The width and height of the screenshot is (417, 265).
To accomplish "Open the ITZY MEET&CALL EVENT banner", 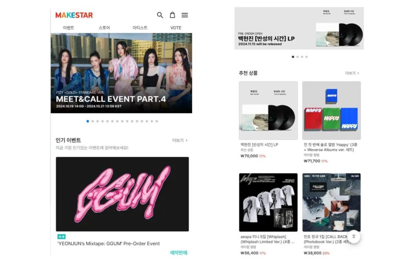I will click(x=121, y=73).
